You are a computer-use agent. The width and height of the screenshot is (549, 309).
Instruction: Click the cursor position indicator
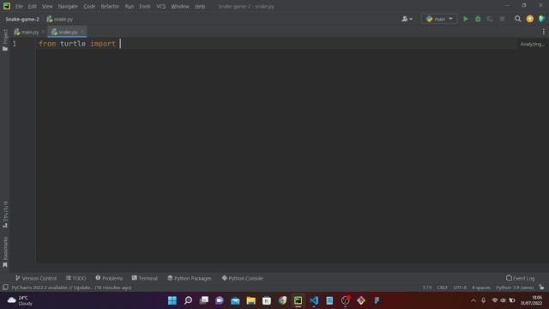point(427,288)
